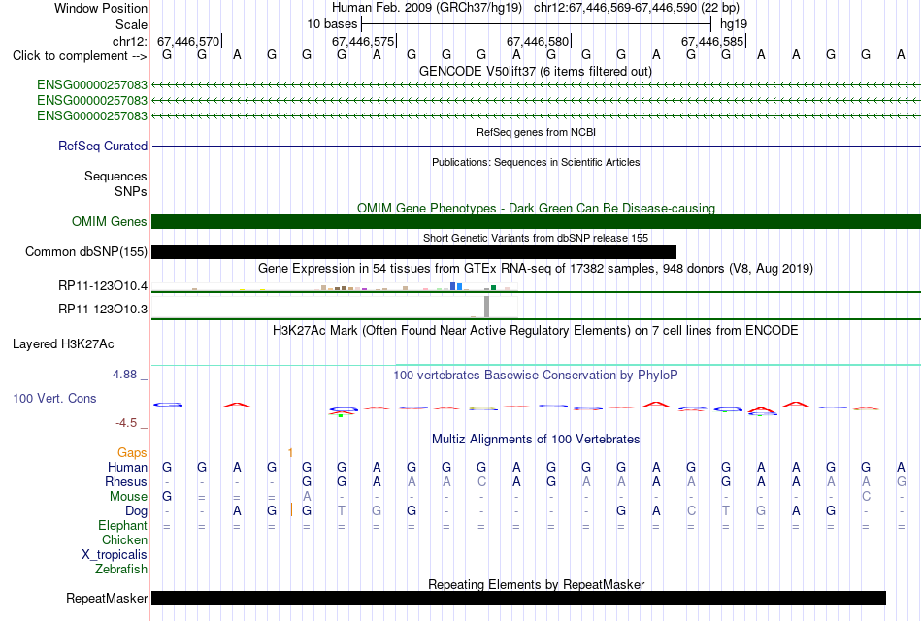This screenshot has width=922, height=621.
Task: Click the 'OMIM Genes' track label
Action: tap(110, 221)
